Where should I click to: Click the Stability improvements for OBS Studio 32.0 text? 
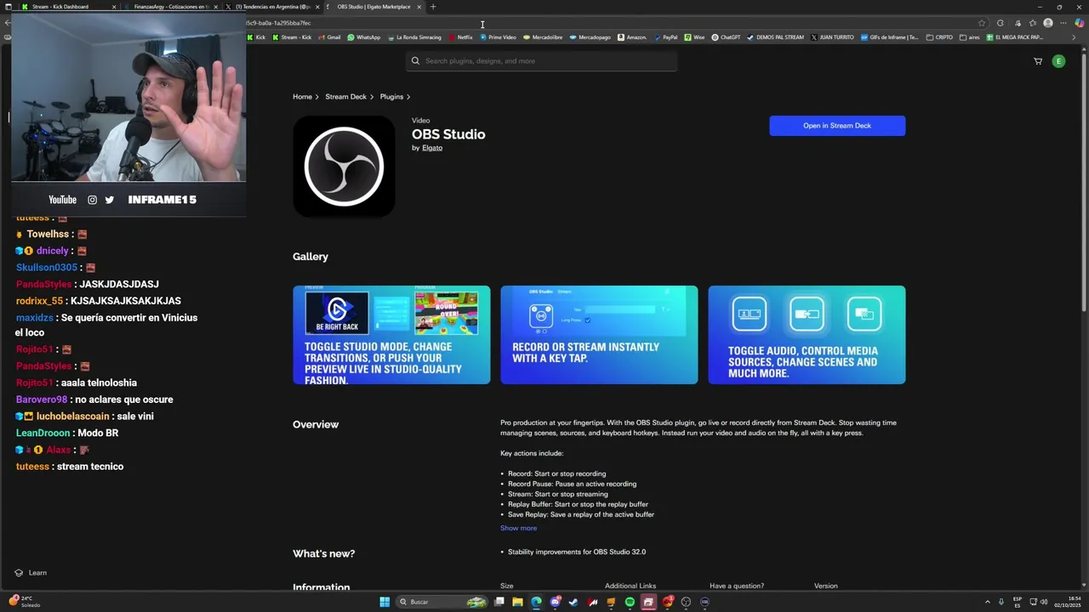point(577,552)
